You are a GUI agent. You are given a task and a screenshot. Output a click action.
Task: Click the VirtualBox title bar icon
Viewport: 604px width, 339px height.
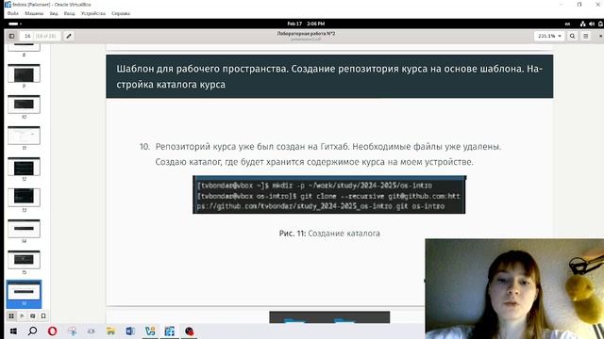coord(8,5)
